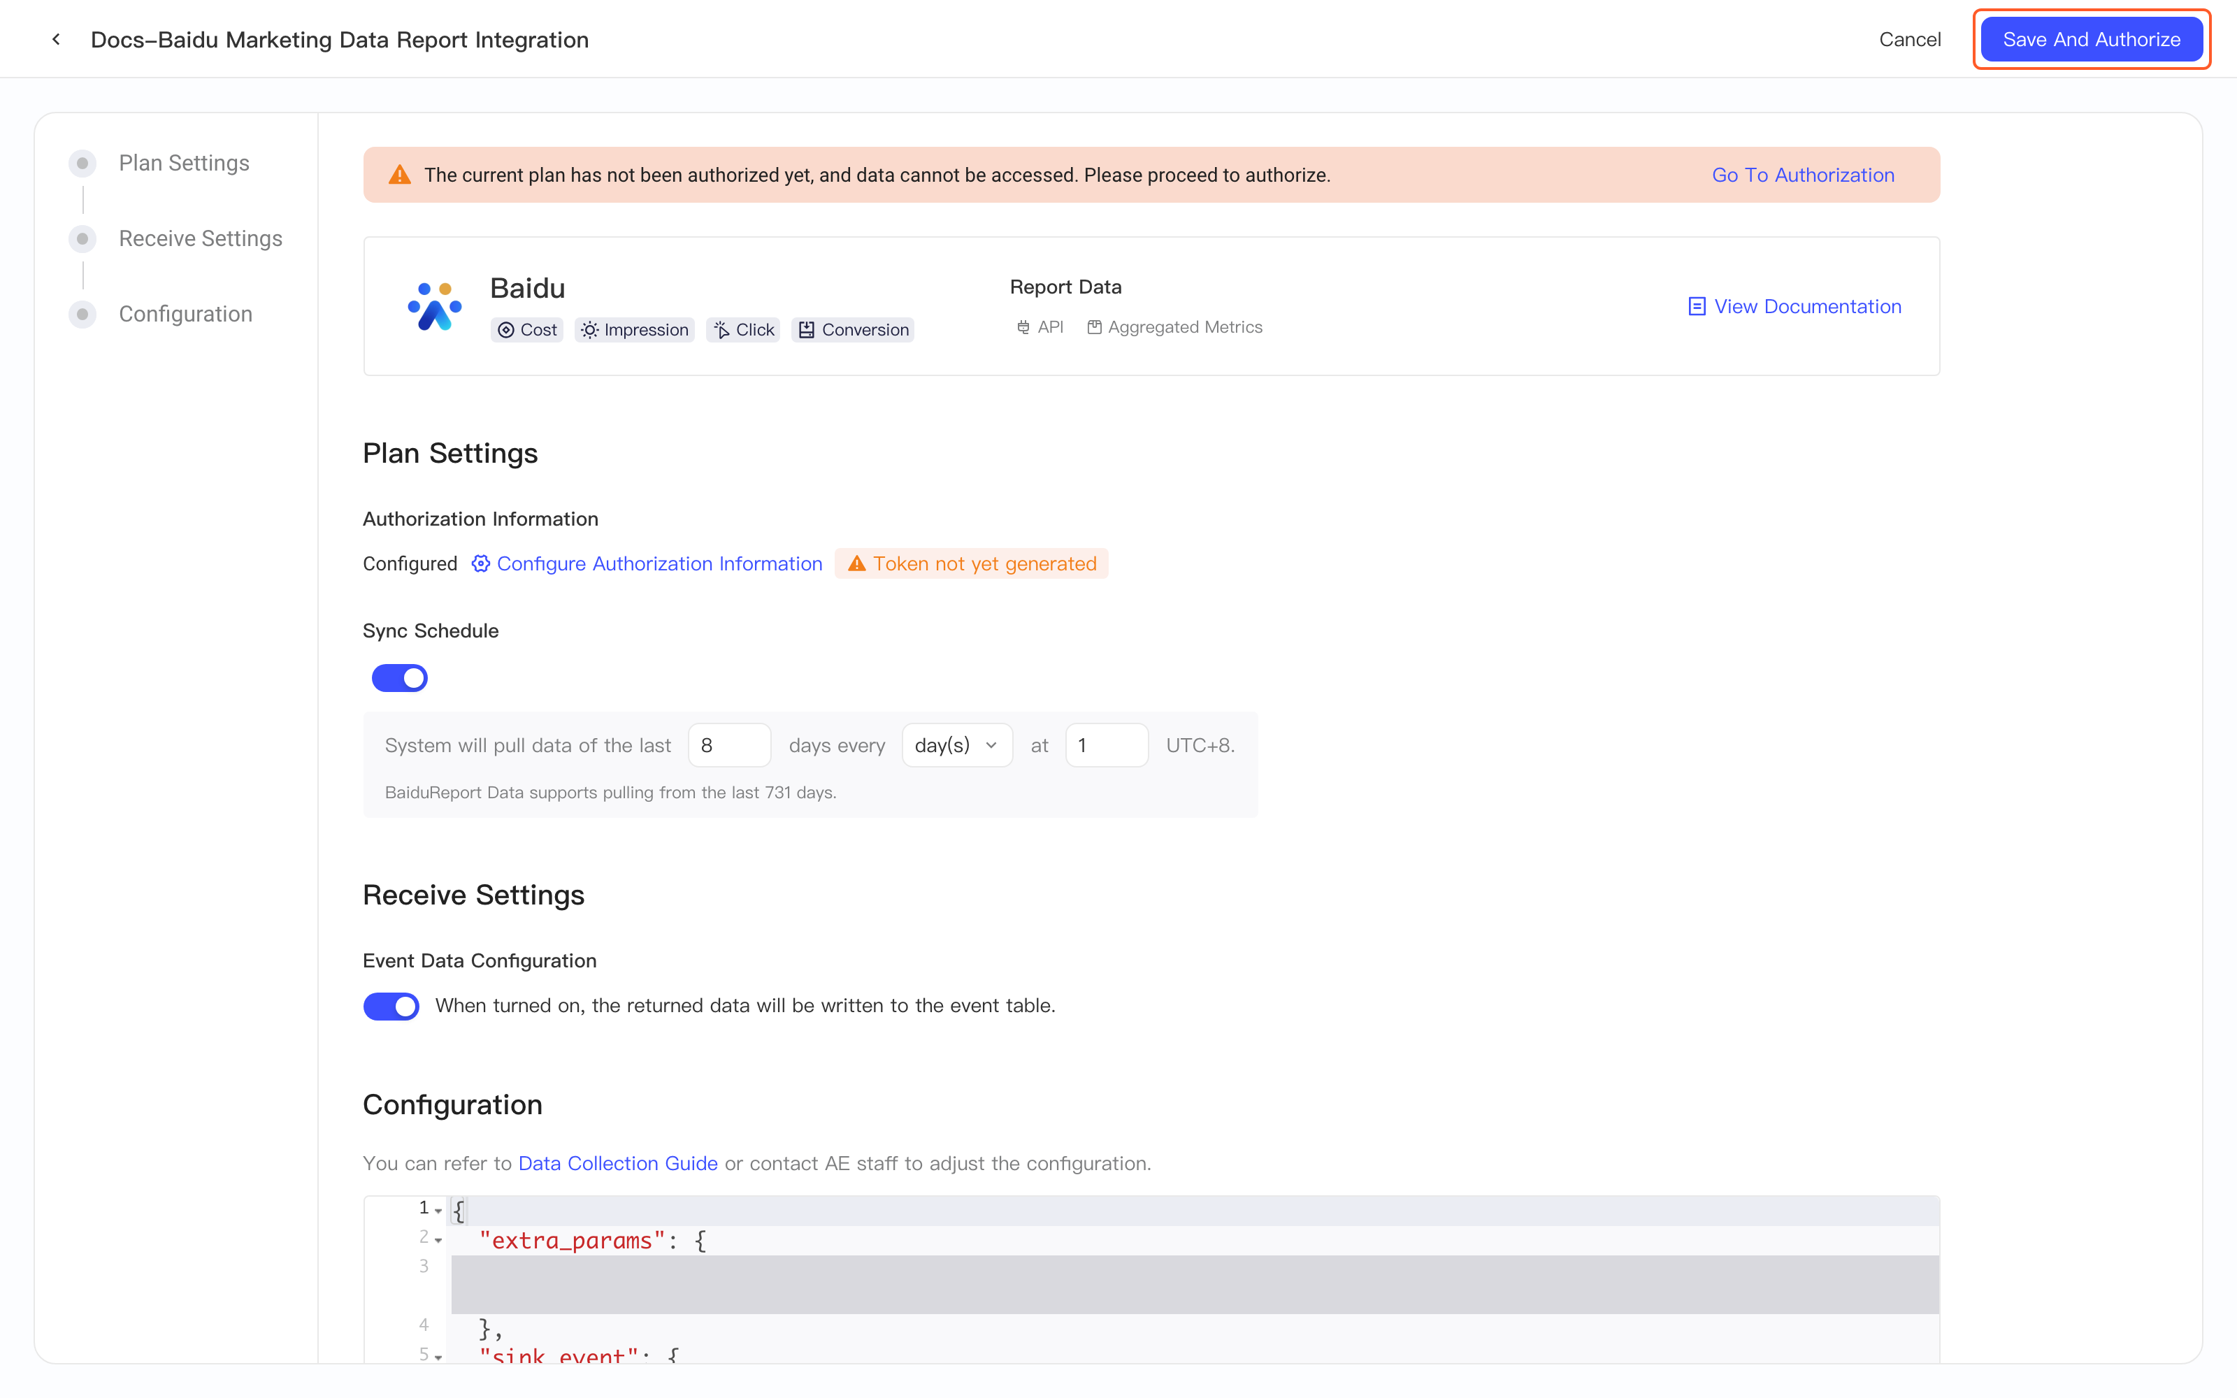Click the Aggregated Metrics icon
Viewport: 2237px width, 1398px height.
click(1095, 327)
